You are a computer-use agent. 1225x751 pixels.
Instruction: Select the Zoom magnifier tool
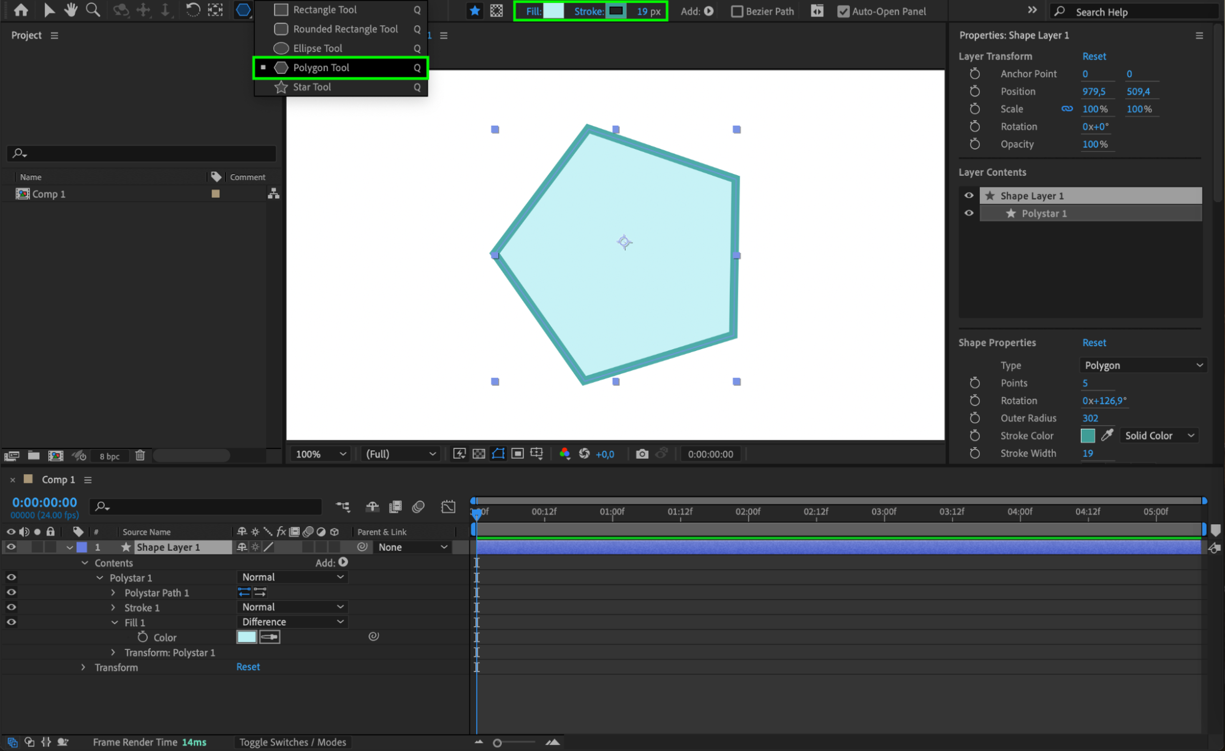point(93,10)
